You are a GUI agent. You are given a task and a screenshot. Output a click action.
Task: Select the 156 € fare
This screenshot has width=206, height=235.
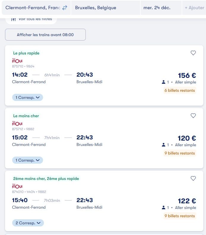187,75
